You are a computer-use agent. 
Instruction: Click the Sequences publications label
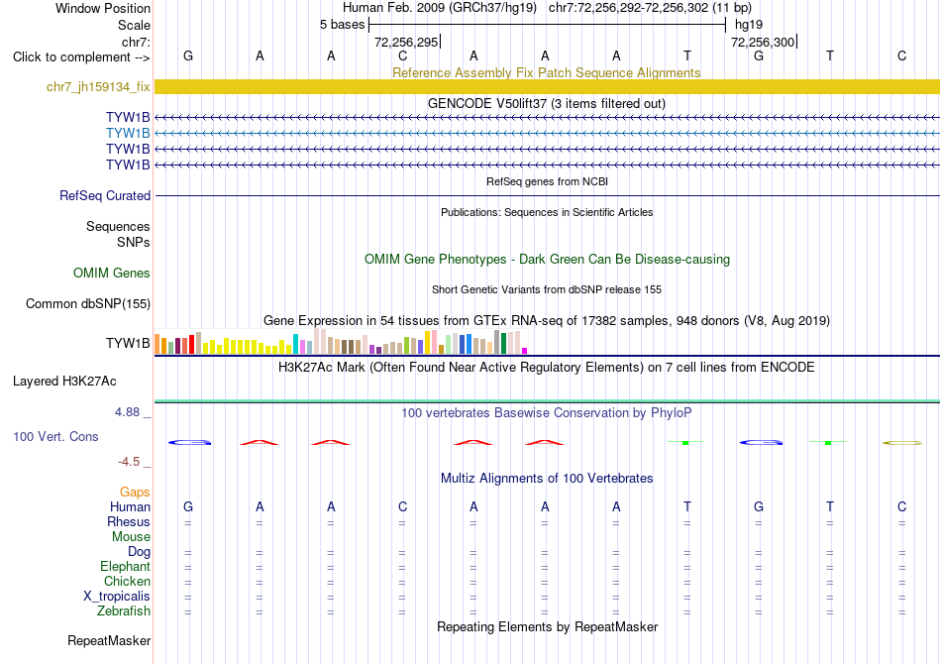point(118,226)
